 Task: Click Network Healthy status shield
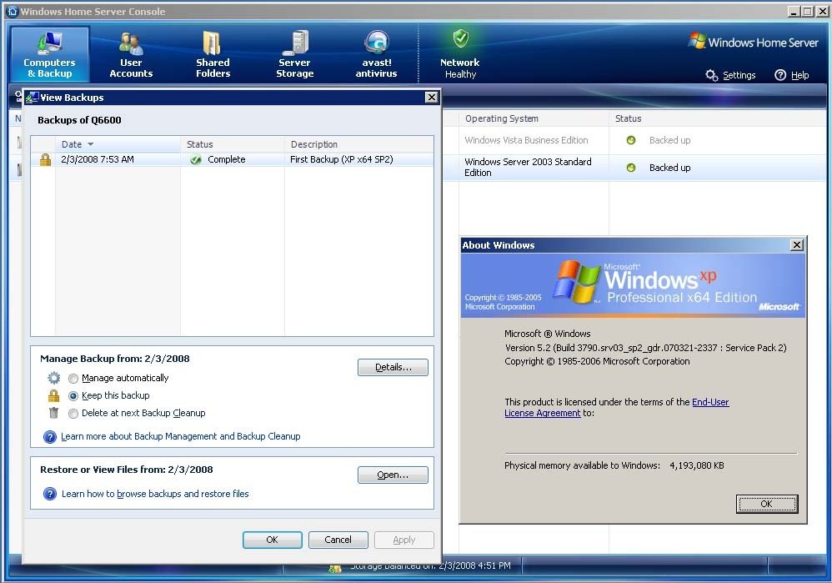(460, 38)
